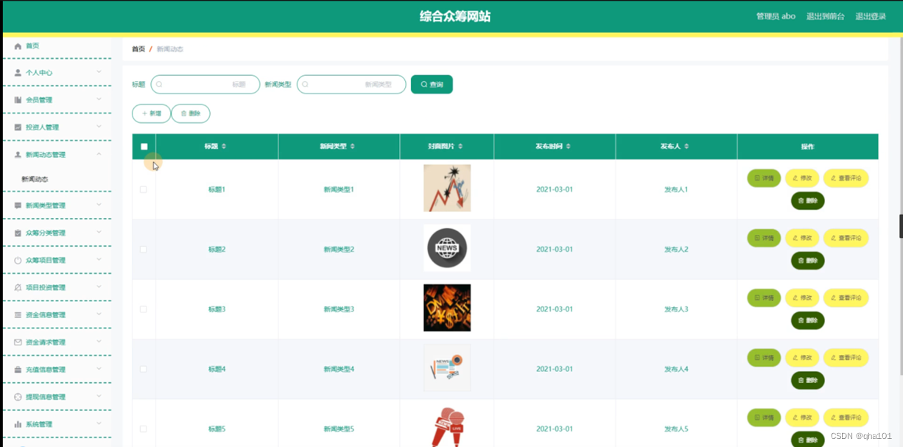Open 个人中心 using its person icon
This screenshot has width=903, height=447.
18,72
